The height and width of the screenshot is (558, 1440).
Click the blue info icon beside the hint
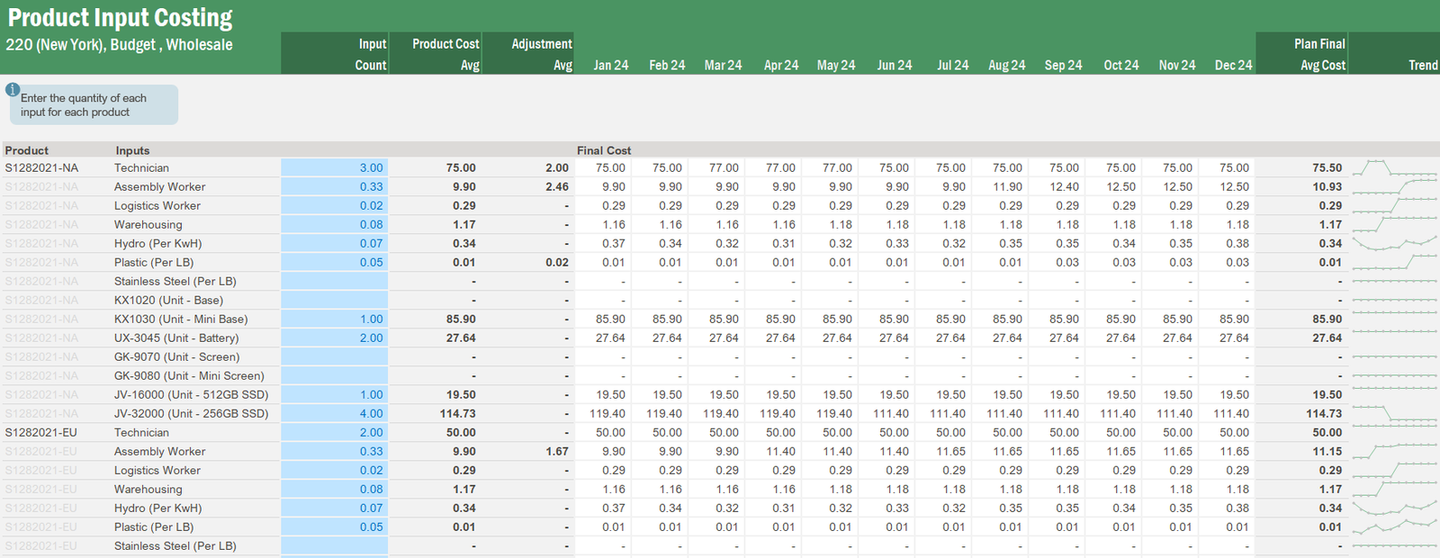click(x=13, y=90)
